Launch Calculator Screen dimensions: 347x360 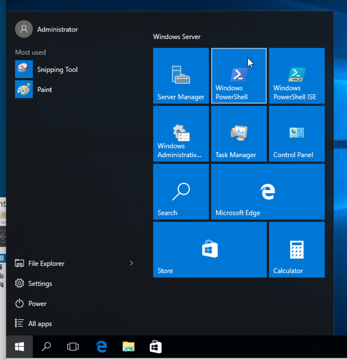pos(296,250)
